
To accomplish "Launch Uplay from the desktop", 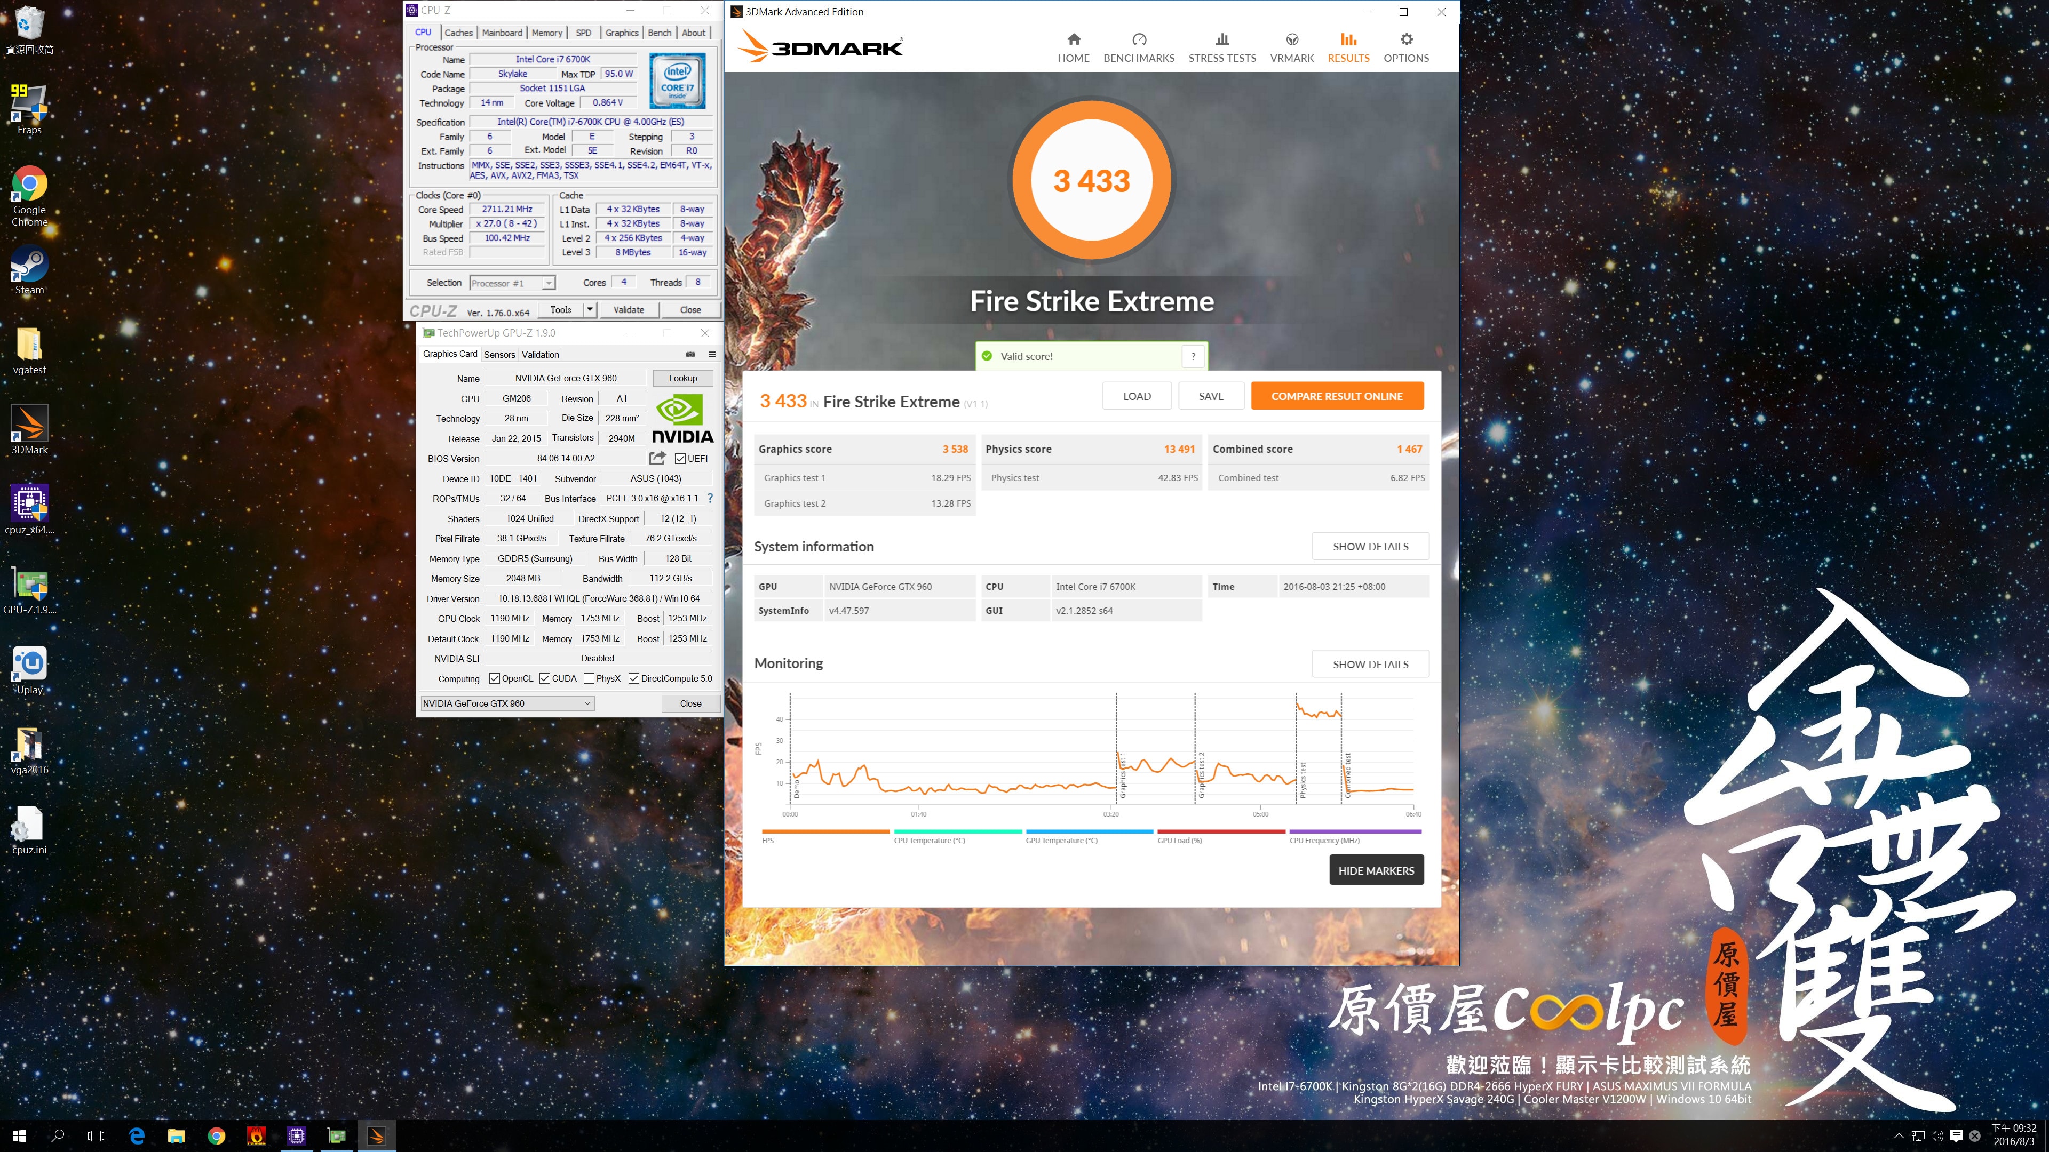I will 29,670.
